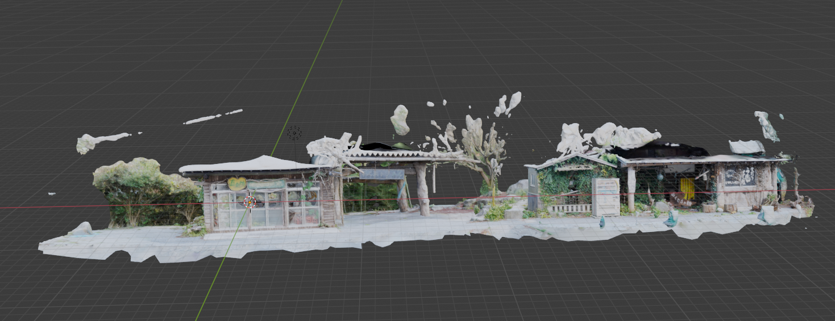Click the white signboard box near the ivy hut

[x=605, y=197]
